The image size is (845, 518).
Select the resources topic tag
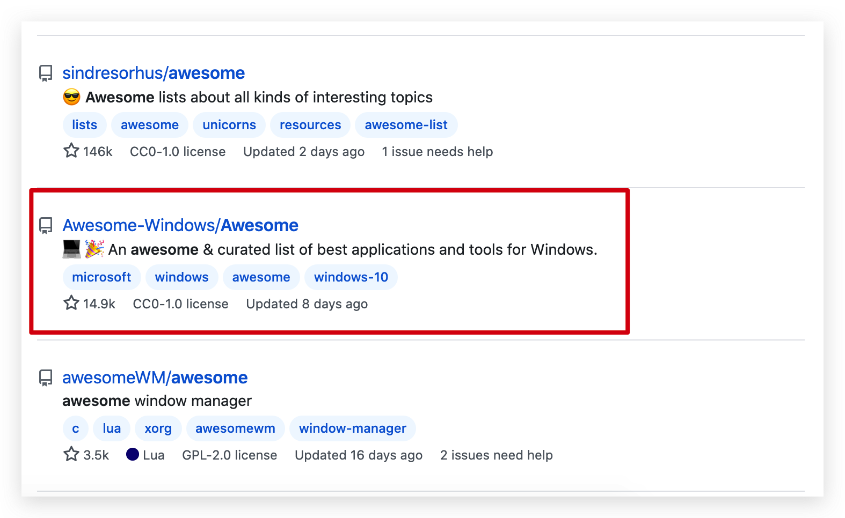[x=310, y=125]
